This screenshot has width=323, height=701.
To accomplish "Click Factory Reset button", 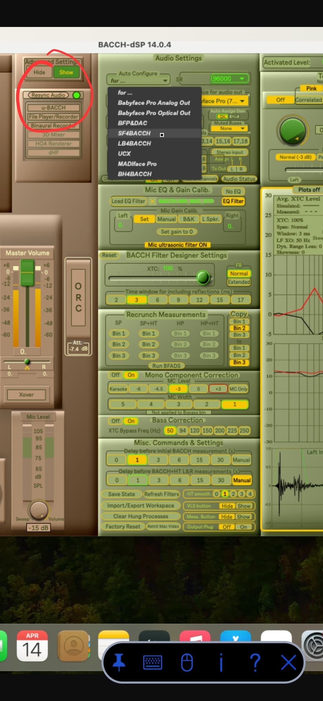I will [x=123, y=526].
